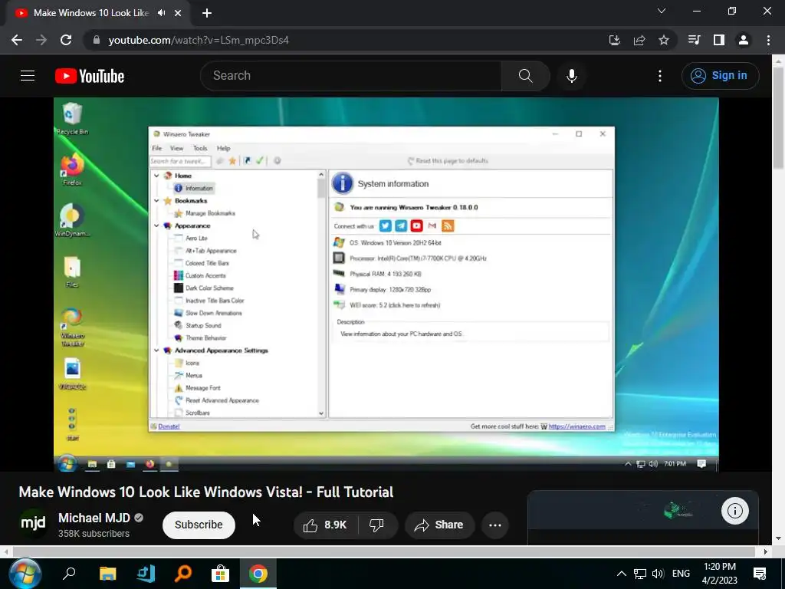This screenshot has height=589, width=785.
Task: Open taskbar Search magnifier
Action: 68,574
